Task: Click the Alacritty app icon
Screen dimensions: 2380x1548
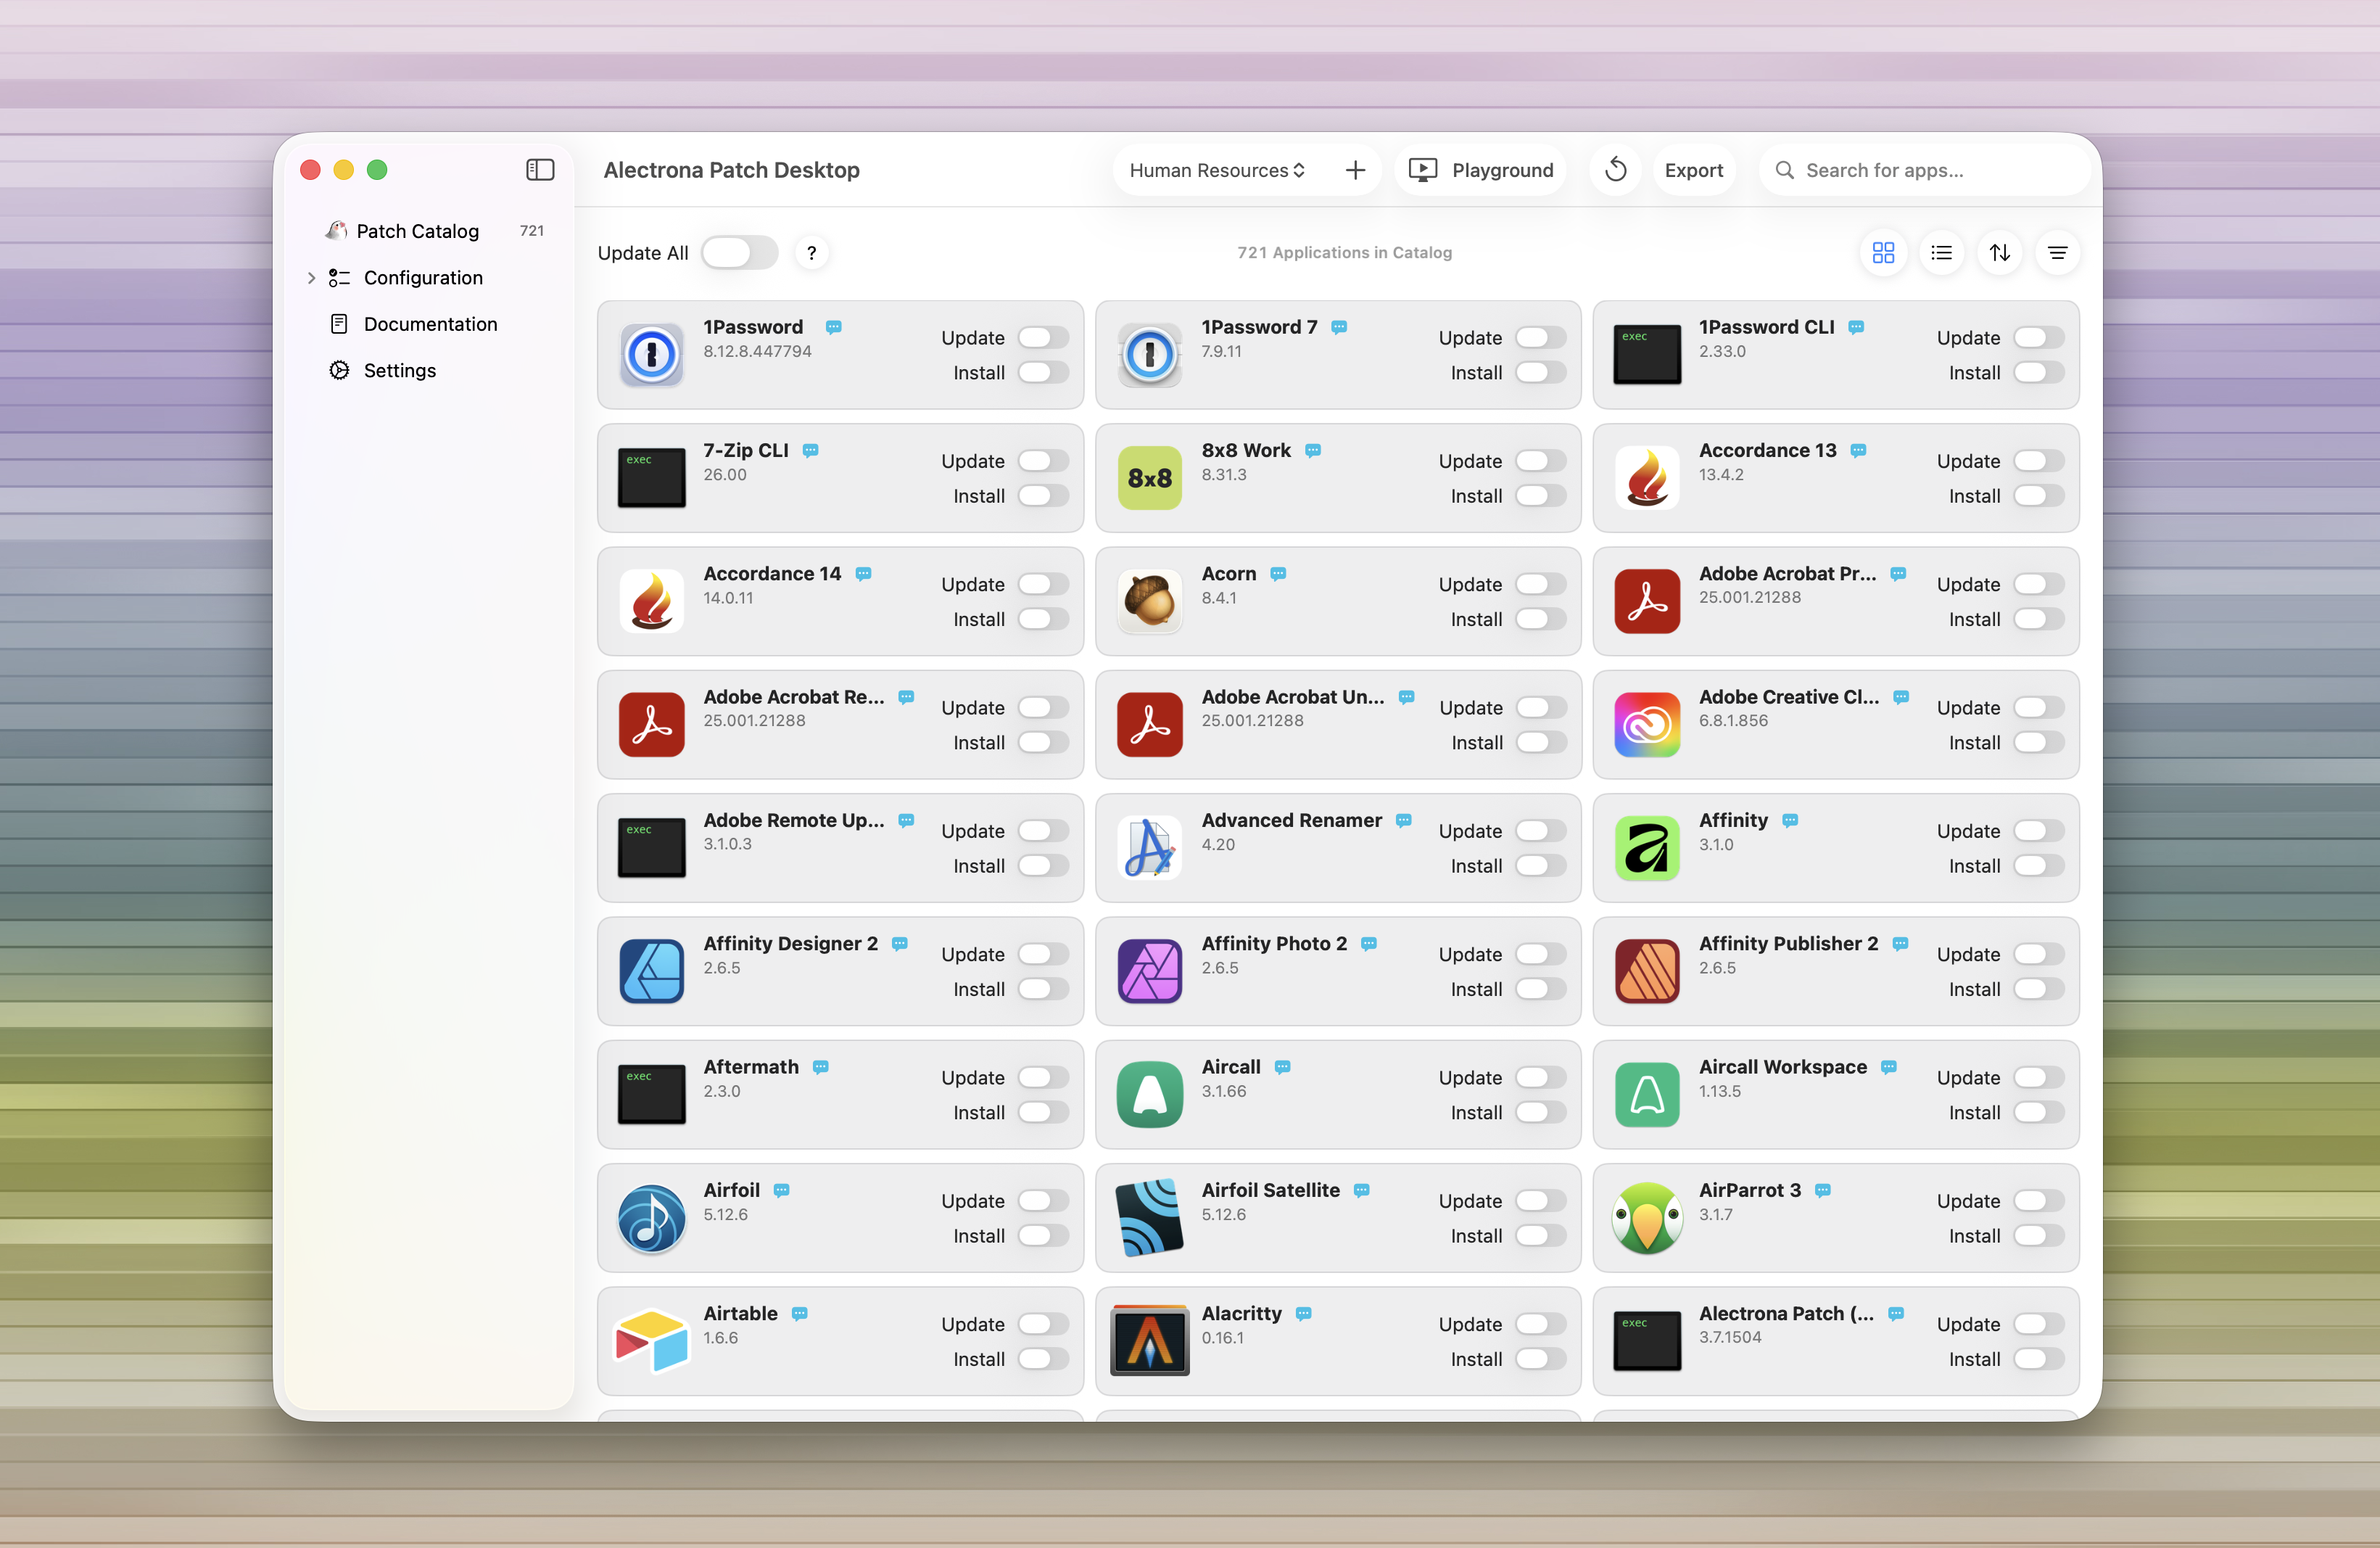Action: [1149, 1341]
